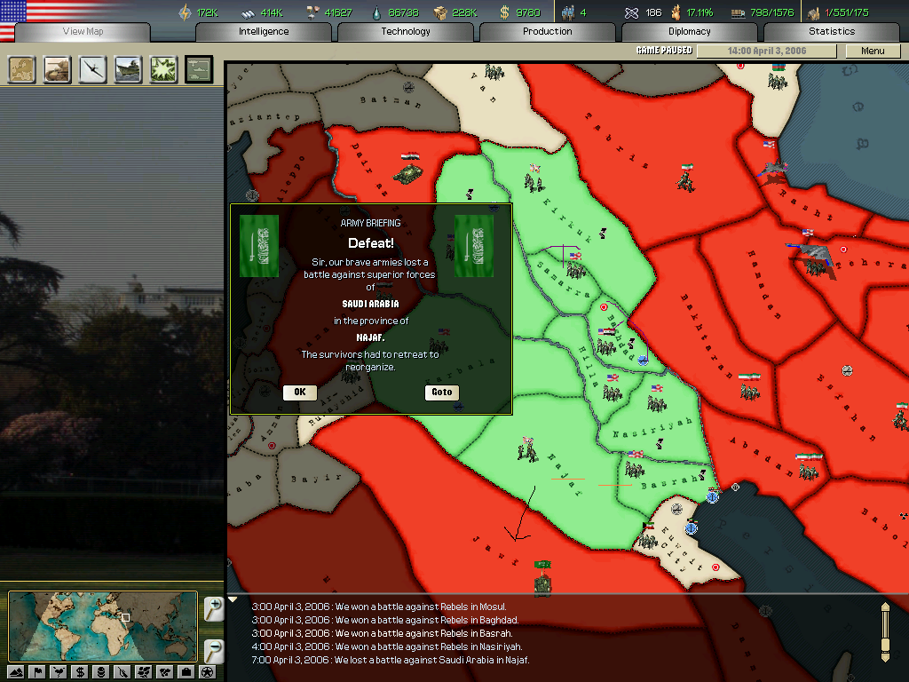Click the industrial capacity 798/1576 indicator

point(763,12)
